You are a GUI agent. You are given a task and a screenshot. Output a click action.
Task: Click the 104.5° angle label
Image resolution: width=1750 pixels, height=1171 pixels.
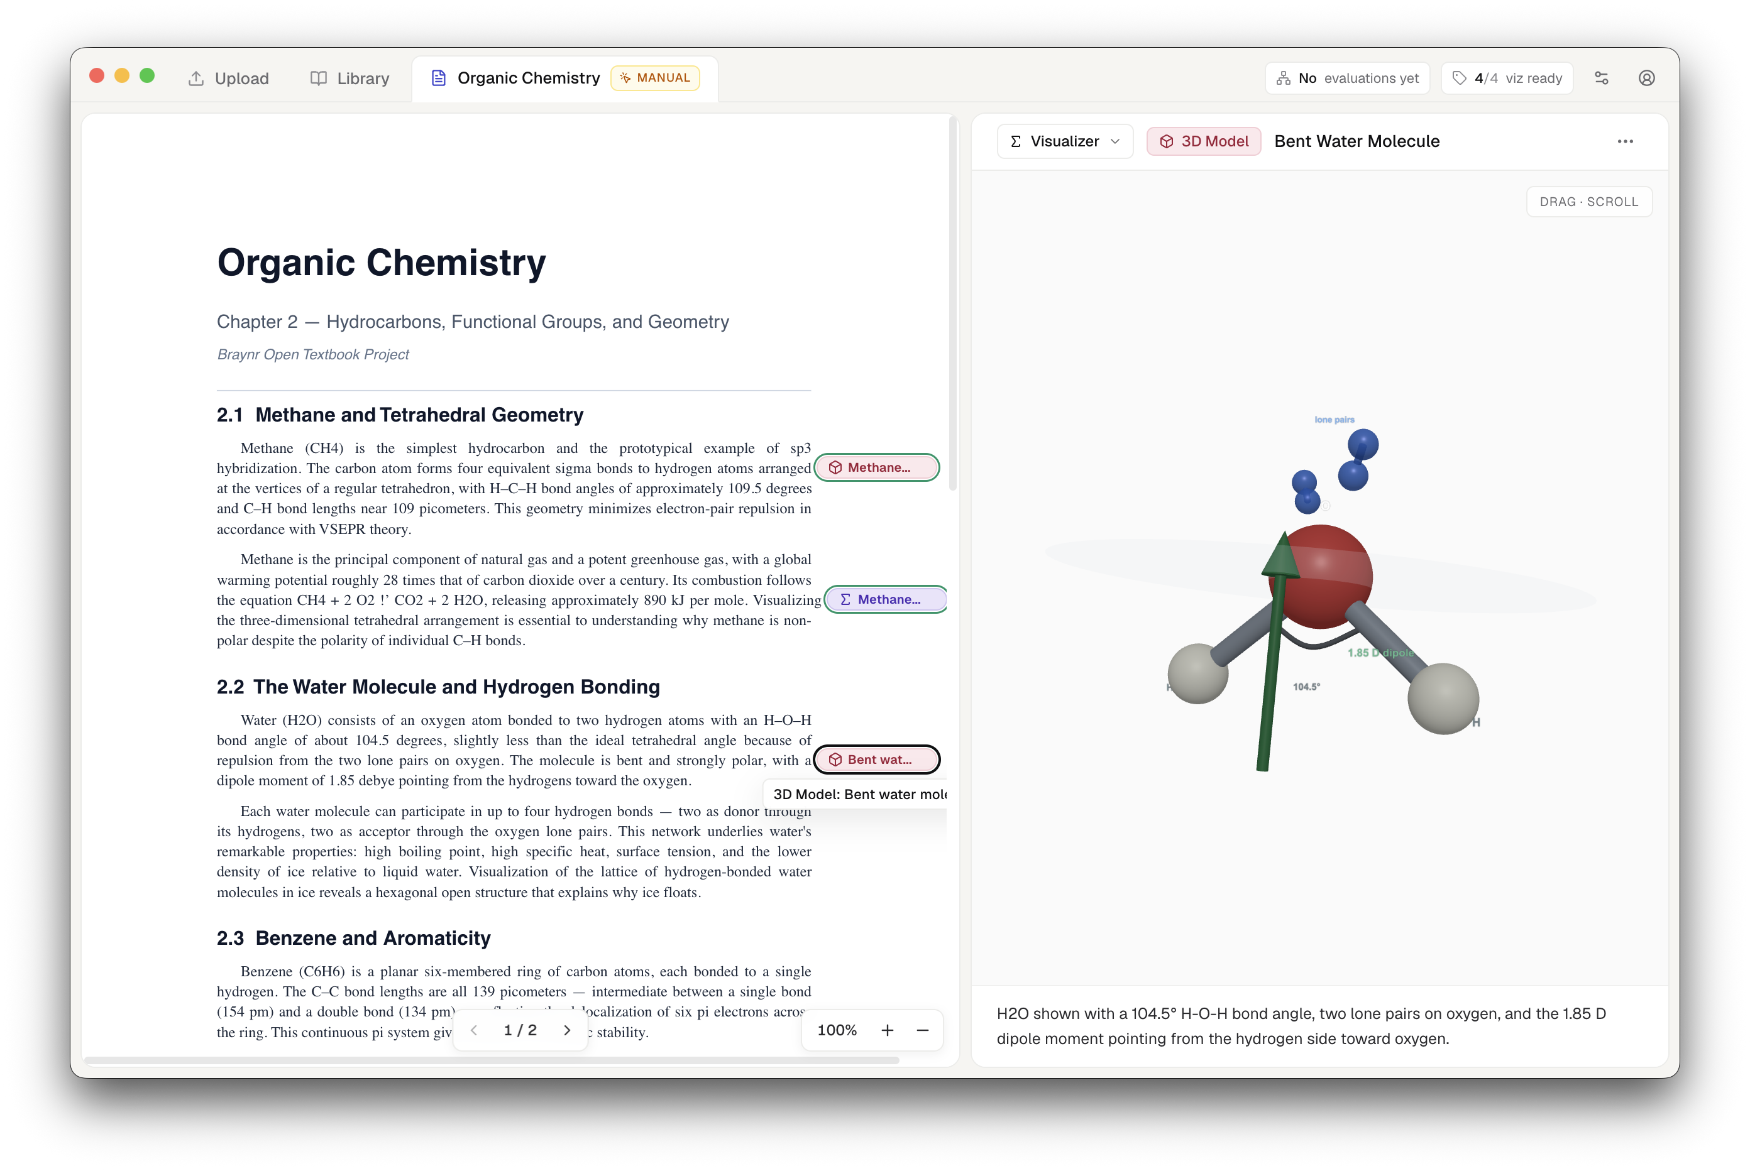pyautogui.click(x=1306, y=686)
